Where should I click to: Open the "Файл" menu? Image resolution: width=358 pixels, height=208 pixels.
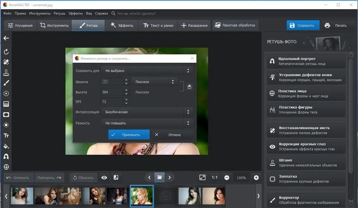(x=7, y=13)
